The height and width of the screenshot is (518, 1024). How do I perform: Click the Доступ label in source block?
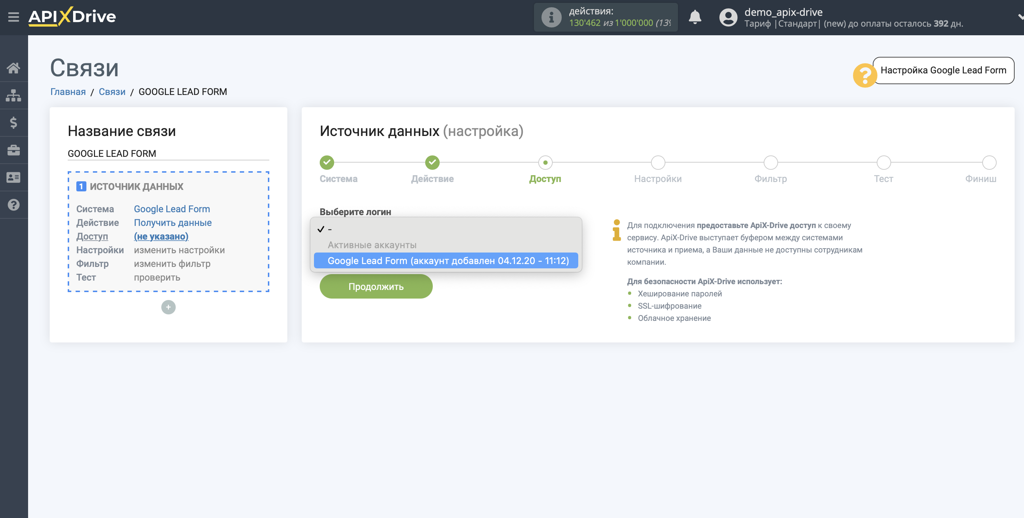(x=92, y=236)
